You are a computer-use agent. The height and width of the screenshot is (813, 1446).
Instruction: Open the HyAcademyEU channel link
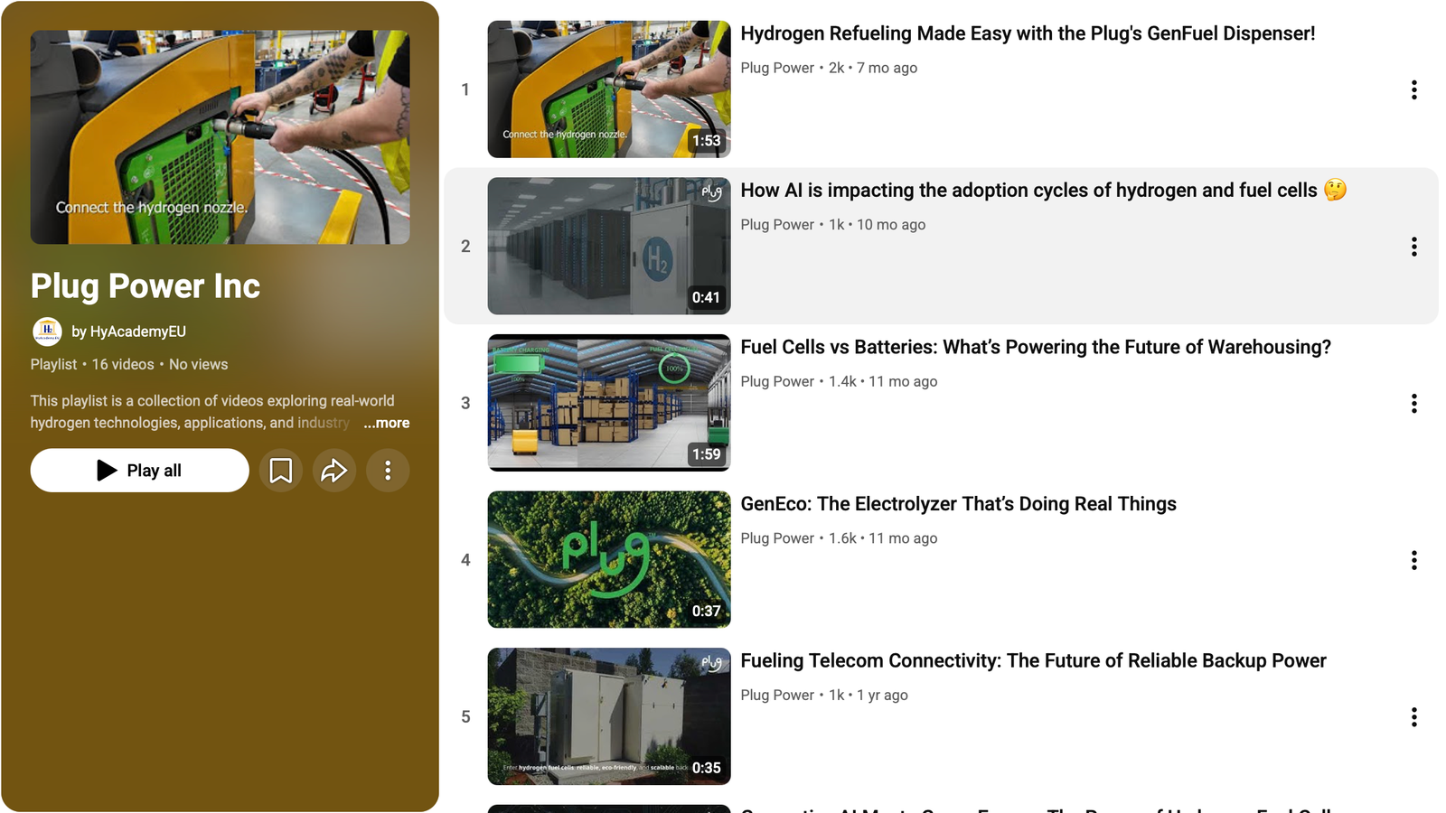[x=129, y=332]
